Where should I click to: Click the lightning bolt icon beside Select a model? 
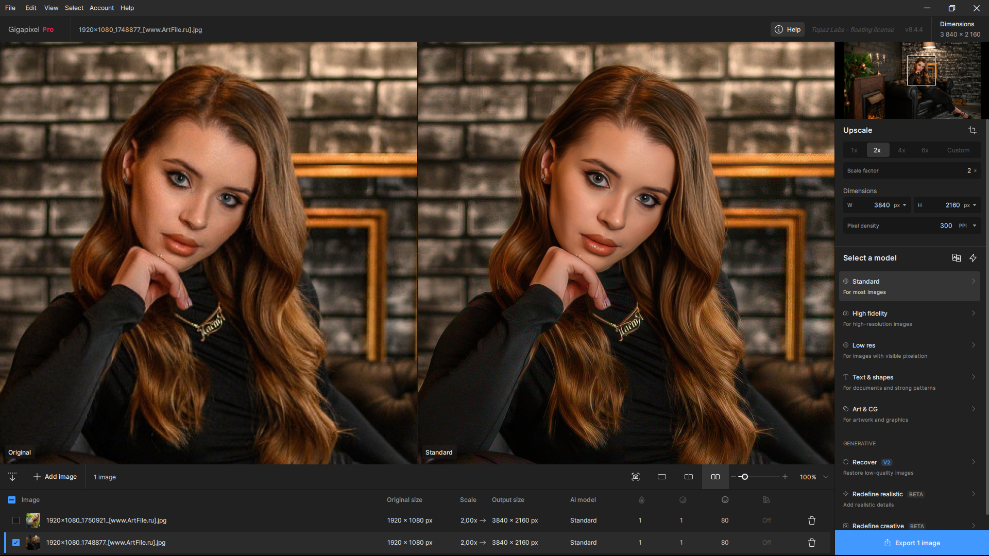coord(973,258)
